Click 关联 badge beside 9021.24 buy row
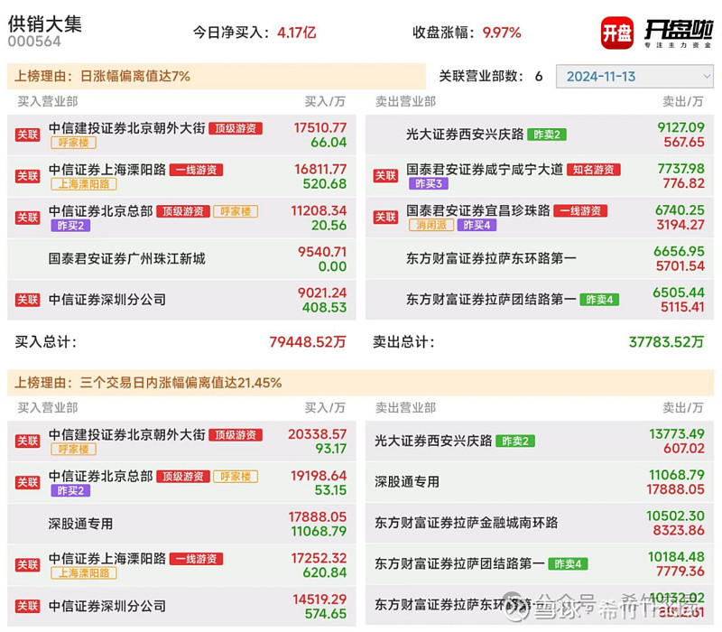This screenshot has width=722, height=632. coord(28,300)
